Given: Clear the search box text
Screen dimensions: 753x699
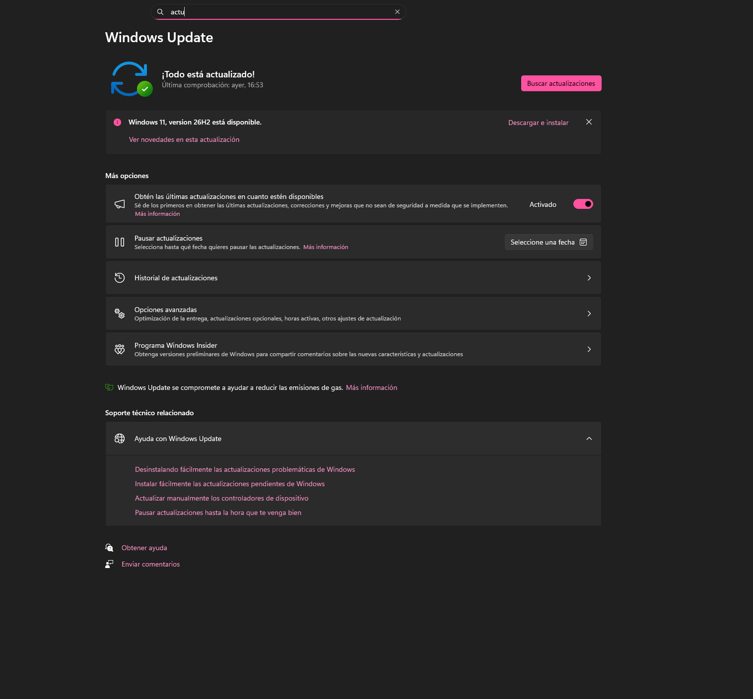Looking at the screenshot, I should [x=397, y=12].
